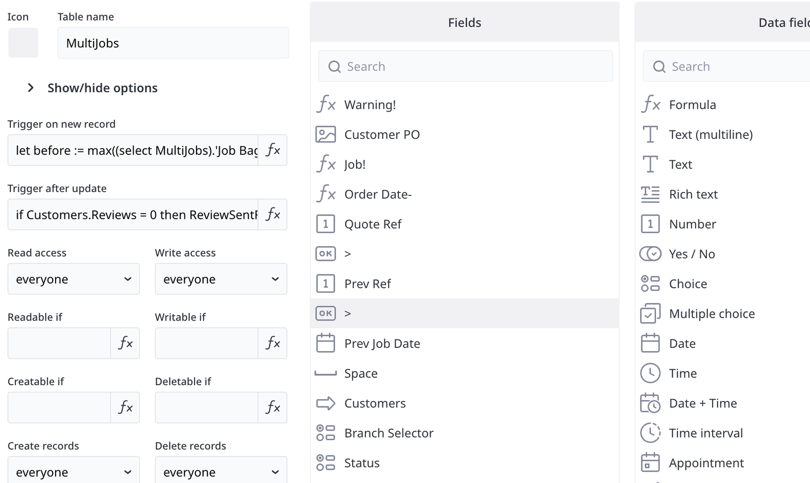Image resolution: width=810 pixels, height=483 pixels.
Task: Select the Date + Time field type
Action: pyautogui.click(x=702, y=403)
